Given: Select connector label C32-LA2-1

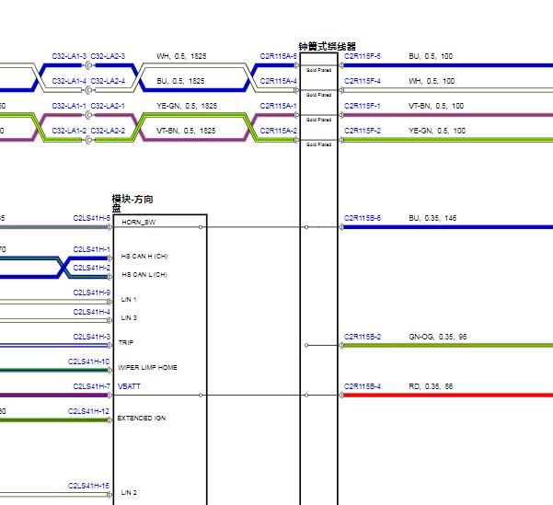Looking at the screenshot, I should coord(108,106).
